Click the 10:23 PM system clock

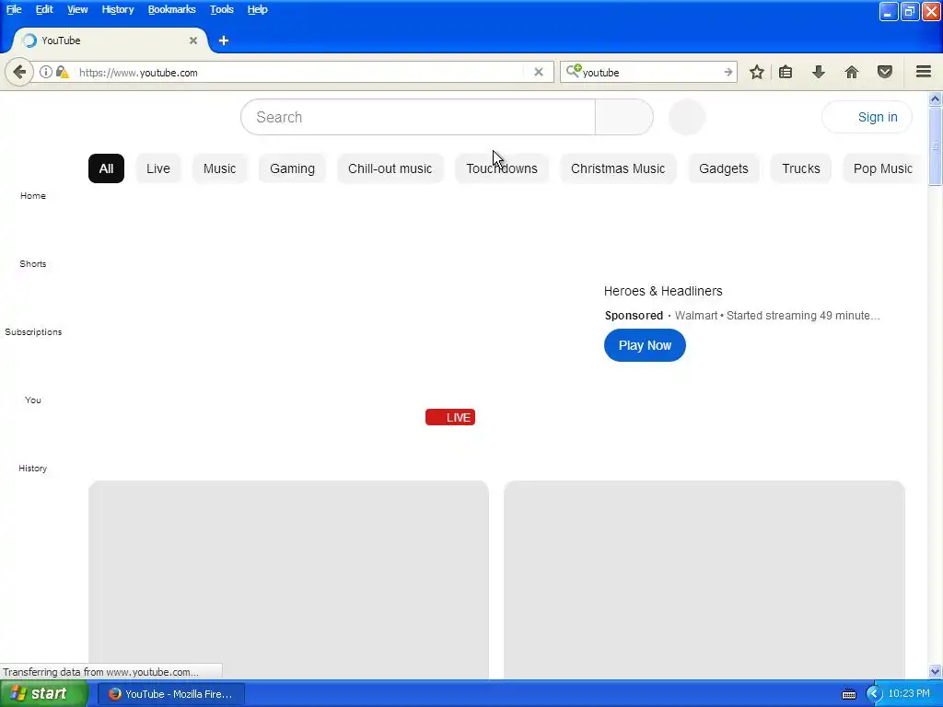pos(909,694)
